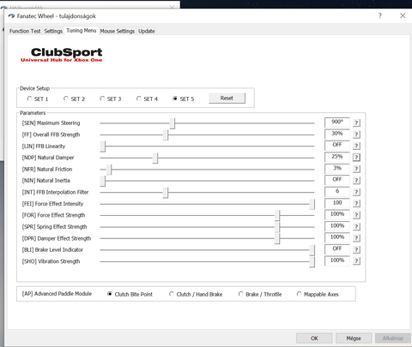Select SET 4 device setup

[147, 99]
